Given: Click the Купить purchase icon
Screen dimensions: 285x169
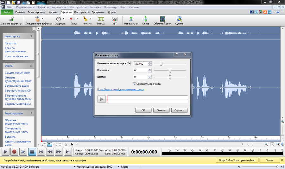Looking at the screenshot, I should point(179,19).
